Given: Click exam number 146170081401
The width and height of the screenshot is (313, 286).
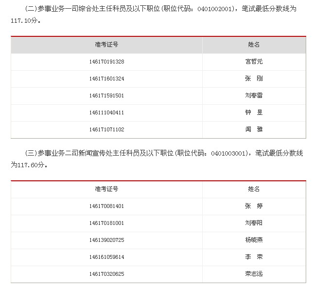Looking at the screenshot, I should (x=107, y=206).
